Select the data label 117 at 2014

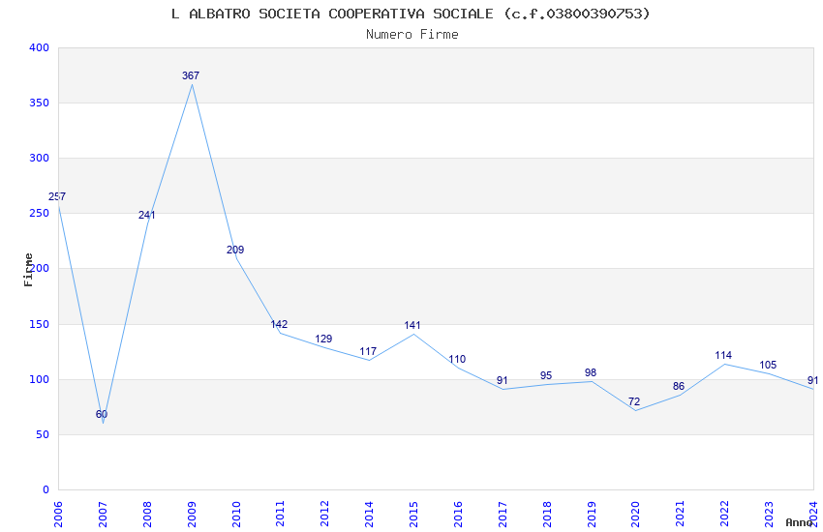pyautogui.click(x=368, y=351)
